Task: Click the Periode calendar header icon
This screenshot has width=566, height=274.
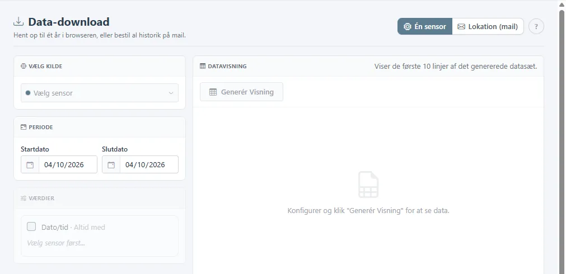Action: (24, 127)
